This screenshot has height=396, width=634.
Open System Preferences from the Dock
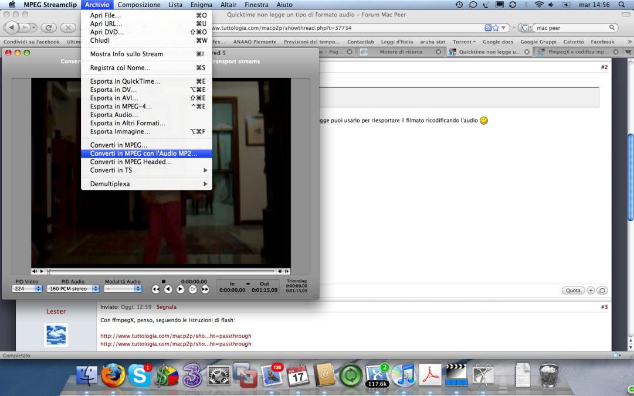tap(219, 376)
